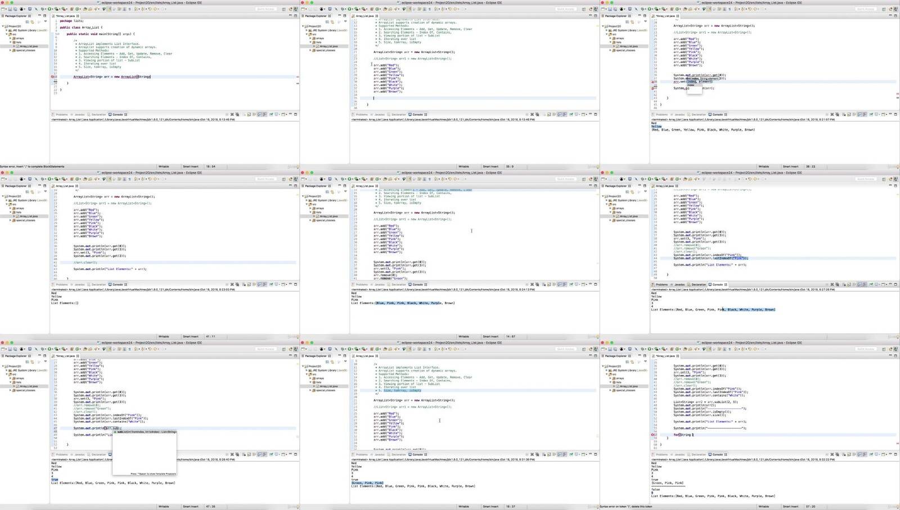Save the file using the top-left window toolbar

tap(10, 9)
